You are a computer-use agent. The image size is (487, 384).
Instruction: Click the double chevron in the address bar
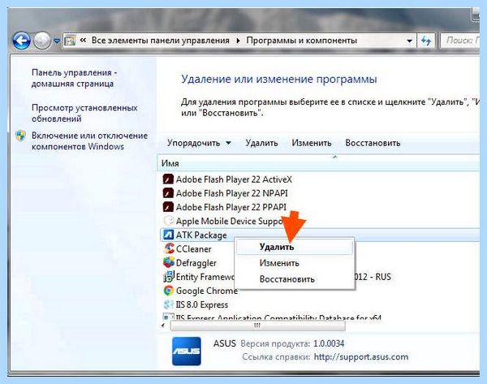click(83, 41)
